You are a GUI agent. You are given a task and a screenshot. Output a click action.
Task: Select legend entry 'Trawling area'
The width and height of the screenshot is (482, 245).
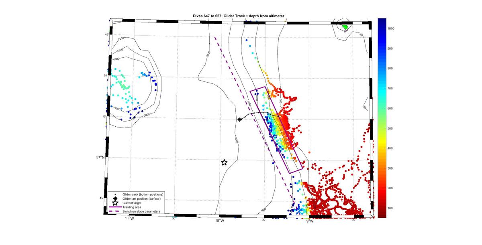(132, 207)
